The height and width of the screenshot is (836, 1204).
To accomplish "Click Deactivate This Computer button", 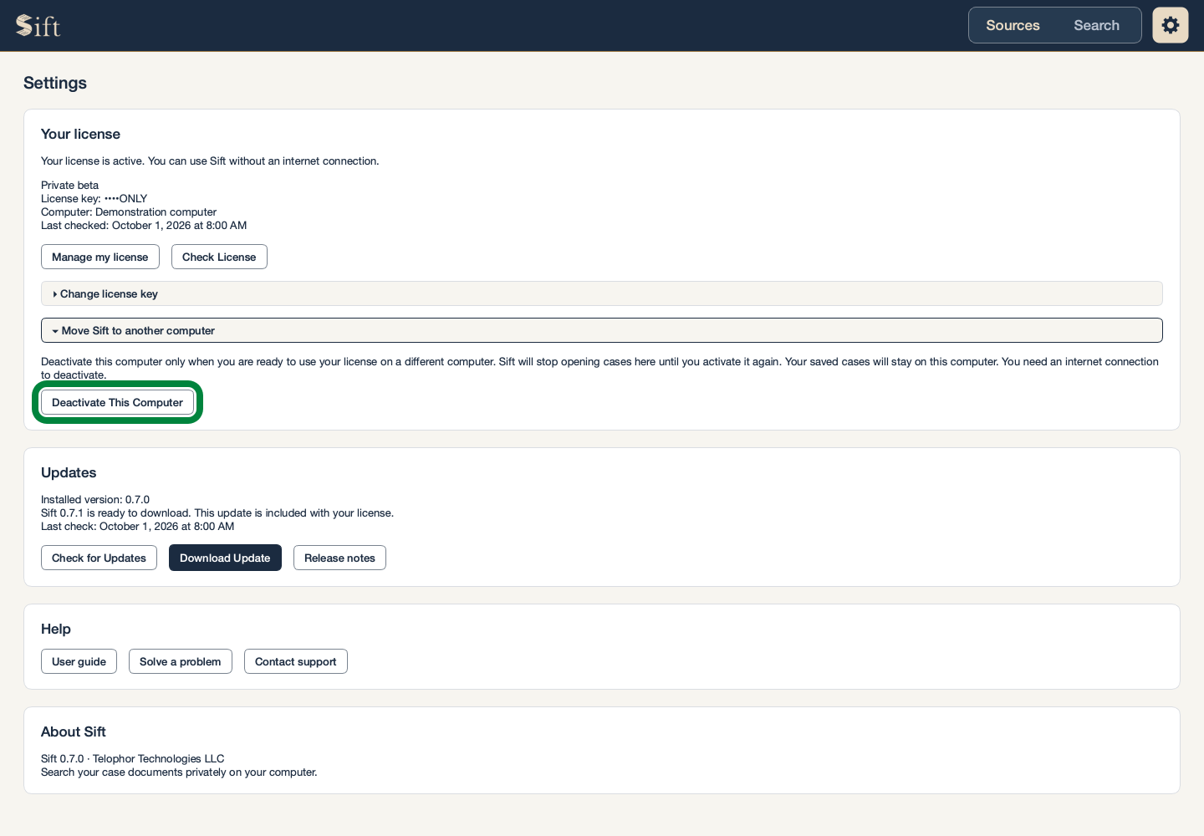I will [x=117, y=402].
